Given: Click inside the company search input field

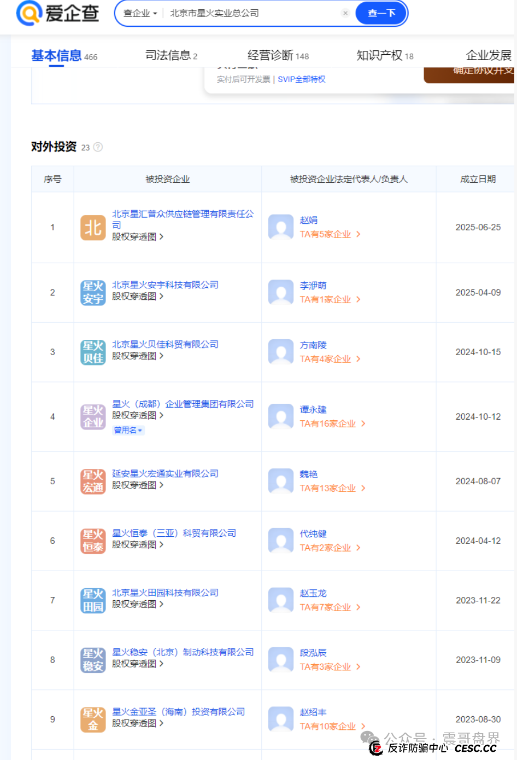Looking at the screenshot, I should 246,13.
